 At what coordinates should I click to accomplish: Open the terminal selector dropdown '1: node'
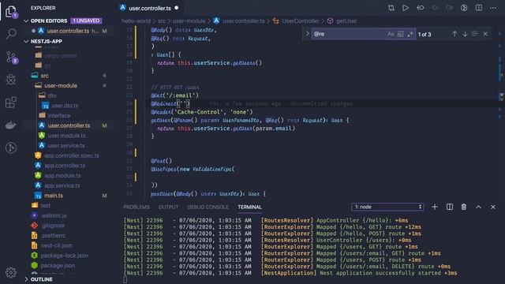click(387, 207)
